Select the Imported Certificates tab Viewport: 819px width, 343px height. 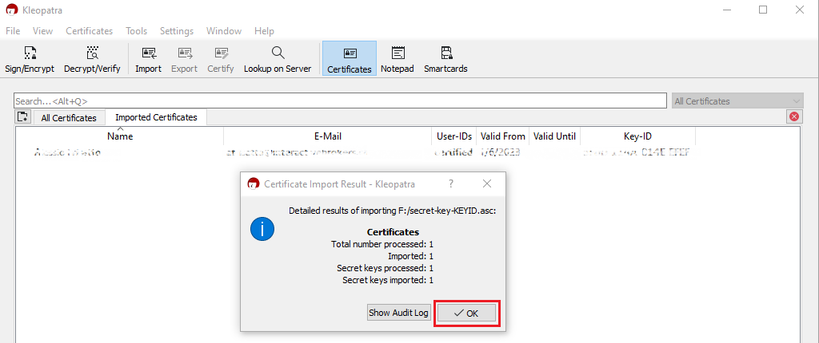[x=156, y=117]
